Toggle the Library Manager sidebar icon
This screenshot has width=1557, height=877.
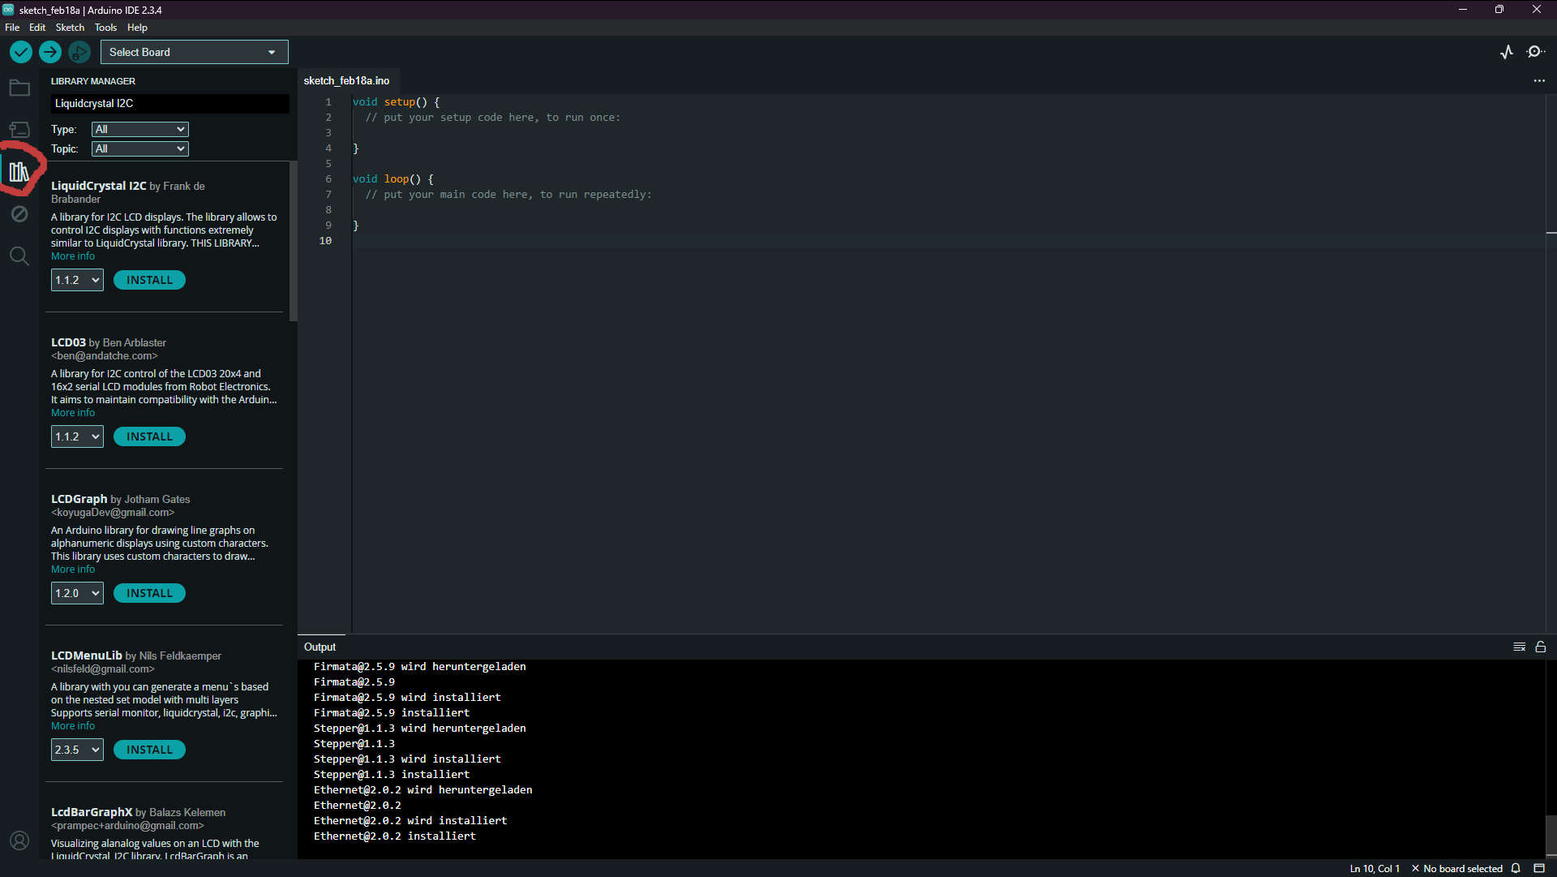pyautogui.click(x=19, y=171)
